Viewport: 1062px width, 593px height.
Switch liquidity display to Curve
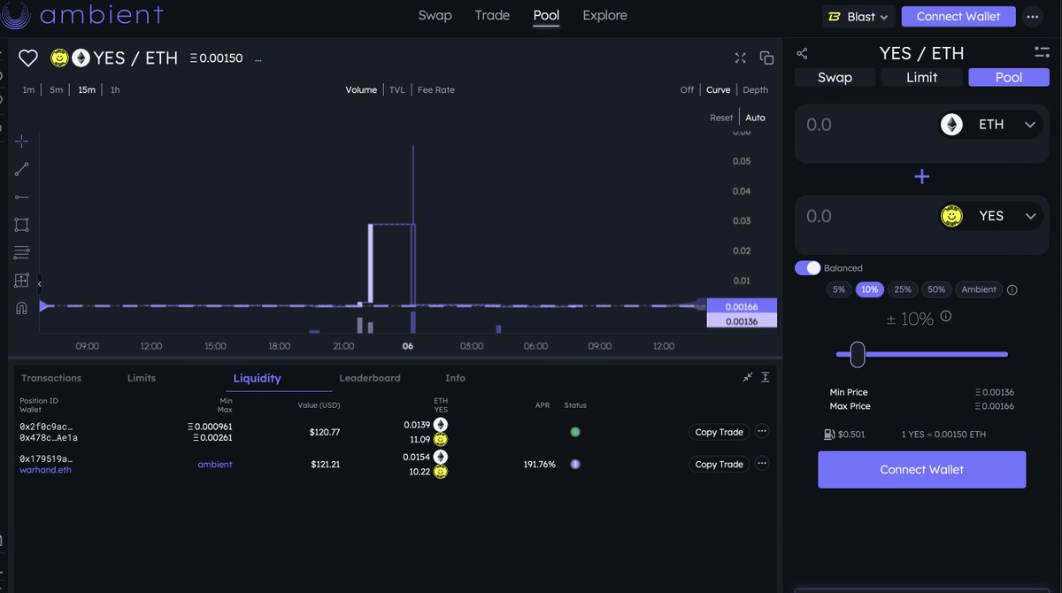coord(719,90)
